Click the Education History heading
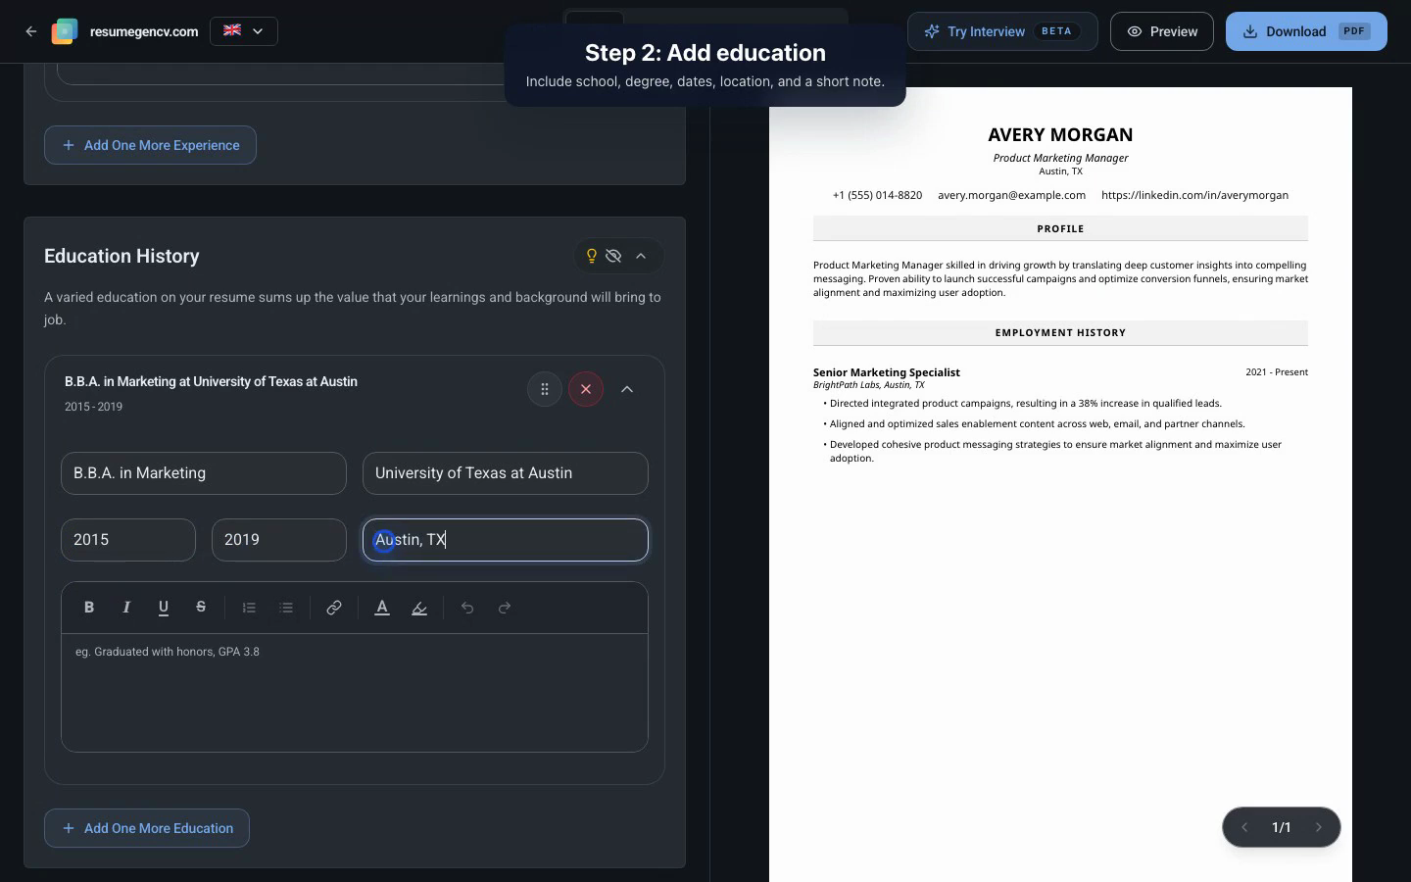 (122, 256)
